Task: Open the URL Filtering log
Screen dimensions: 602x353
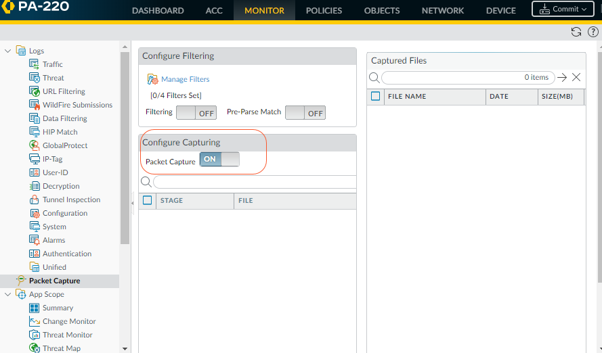Action: tap(64, 91)
